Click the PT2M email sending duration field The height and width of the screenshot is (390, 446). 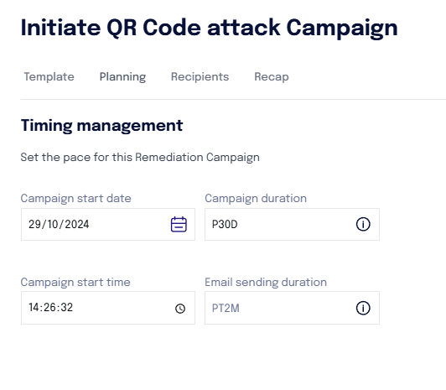click(x=292, y=308)
